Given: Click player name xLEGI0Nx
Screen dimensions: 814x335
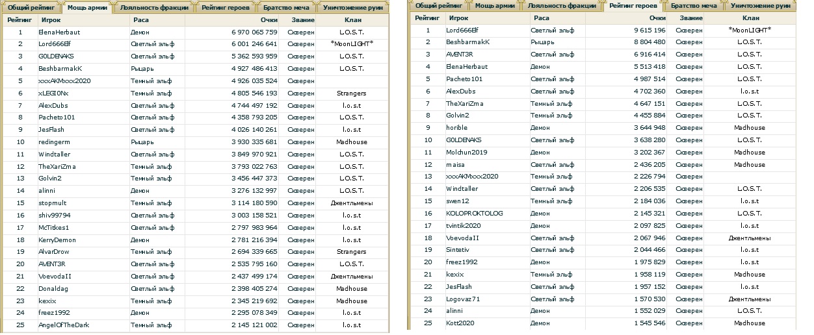Looking at the screenshot, I should [53, 93].
